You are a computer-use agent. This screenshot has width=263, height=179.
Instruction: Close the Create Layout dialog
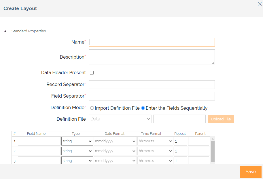pos(259,4)
